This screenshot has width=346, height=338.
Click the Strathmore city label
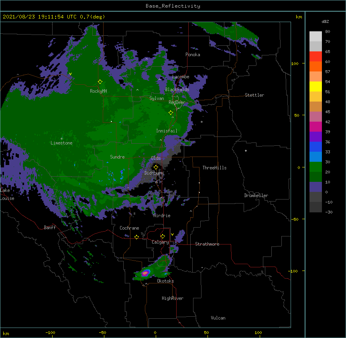click(x=207, y=244)
